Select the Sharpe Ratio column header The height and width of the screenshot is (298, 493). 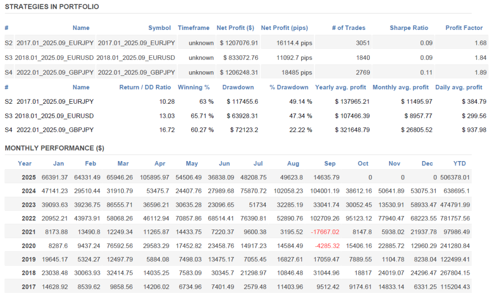(409, 28)
